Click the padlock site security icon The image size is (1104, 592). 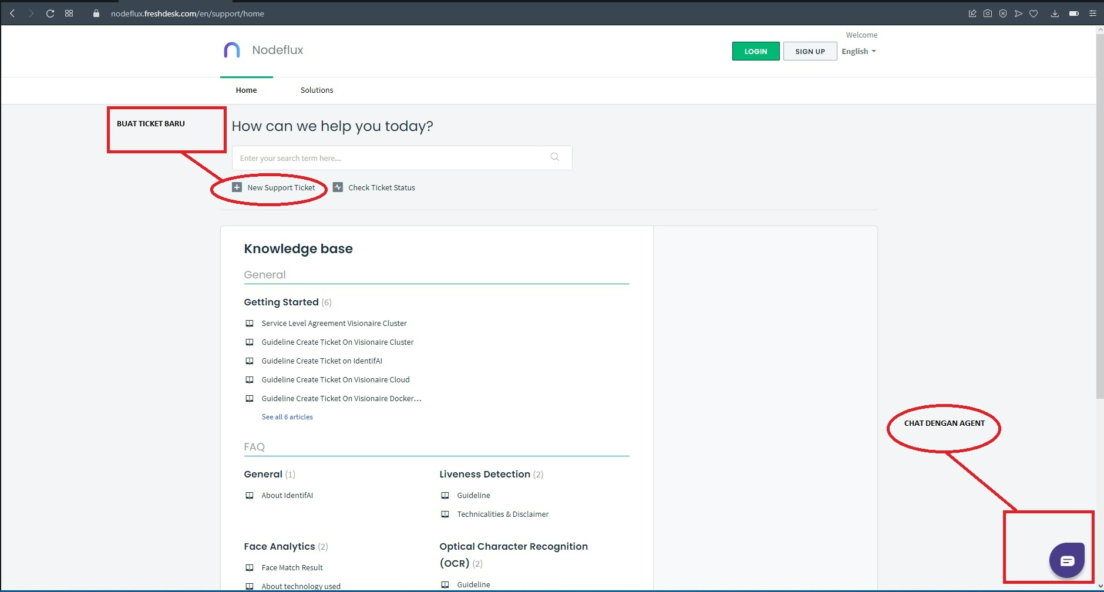coord(96,13)
